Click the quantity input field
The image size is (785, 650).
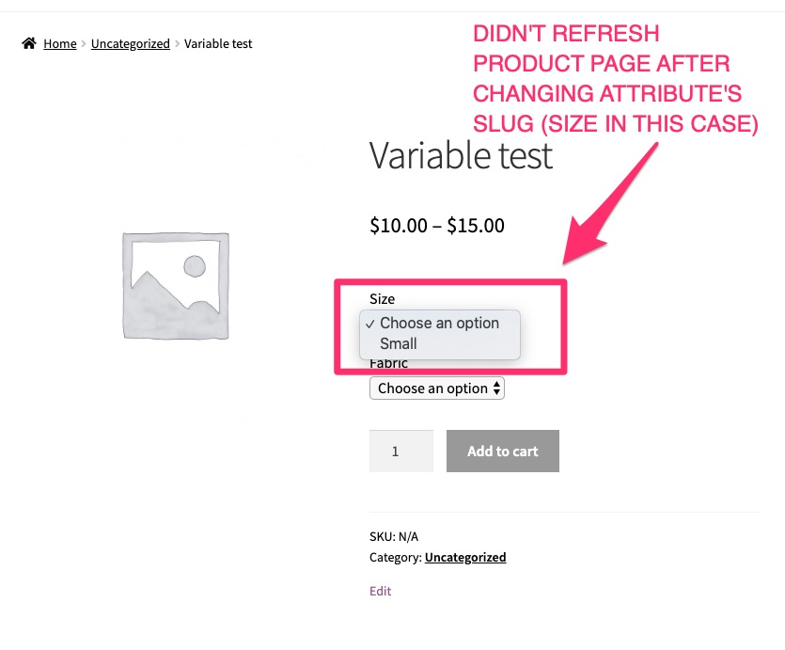coord(400,451)
